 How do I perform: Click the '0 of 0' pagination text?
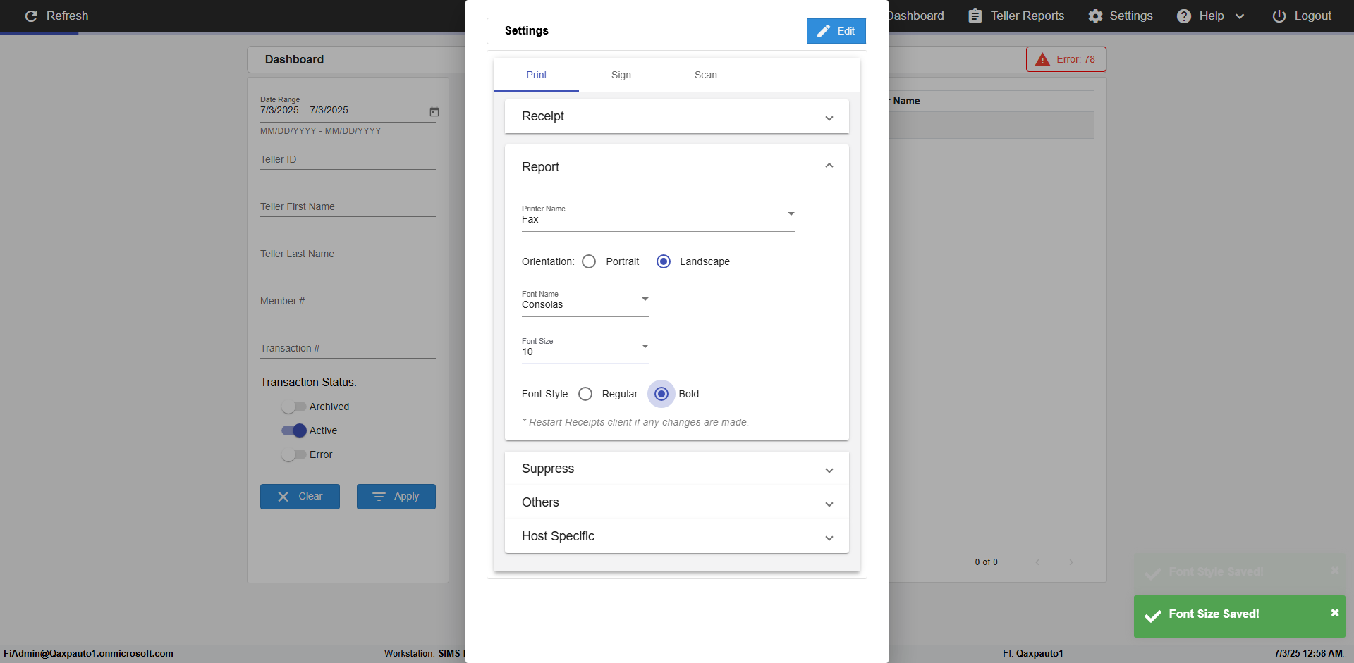(987, 562)
